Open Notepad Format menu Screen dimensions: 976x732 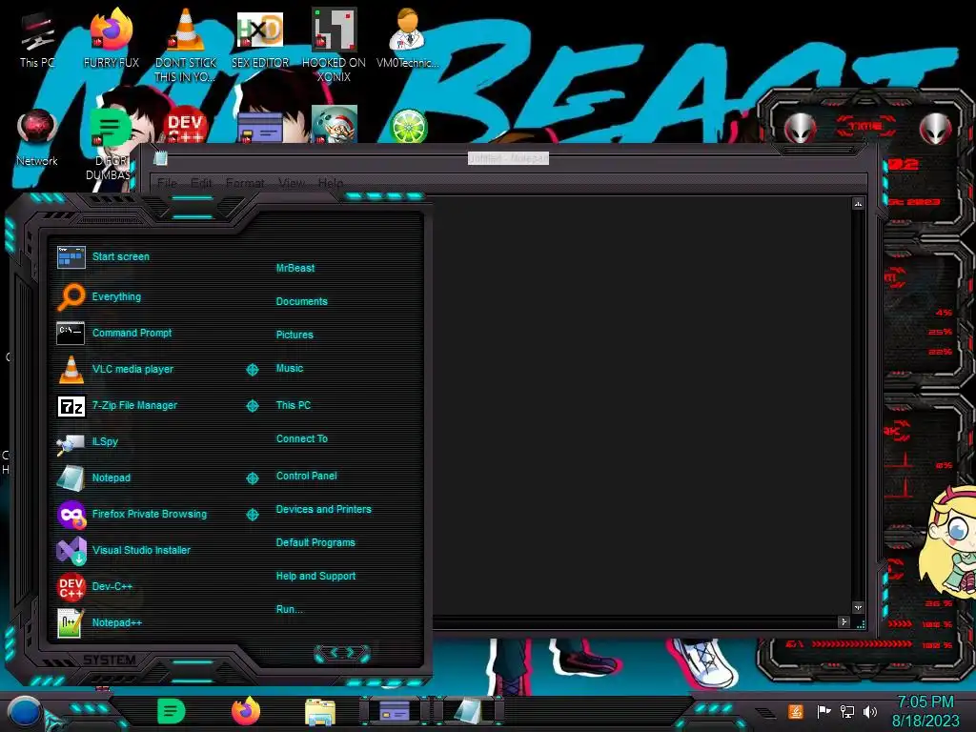[x=245, y=183]
